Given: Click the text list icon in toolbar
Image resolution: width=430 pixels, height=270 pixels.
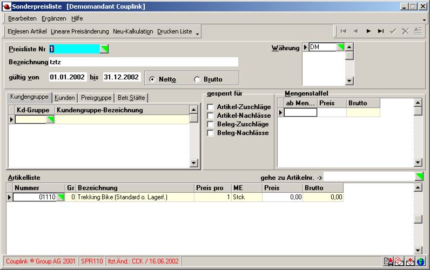Looking at the screenshot, I should click(418, 31).
